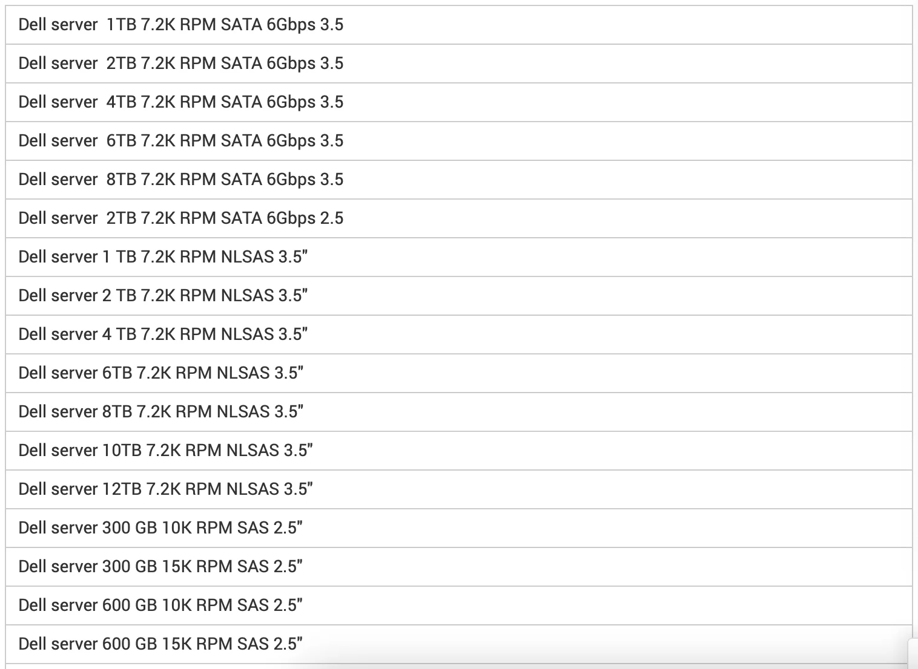Select the 600 GB 10K SAS entry
Image resolution: width=918 pixels, height=669 pixels.
160,605
